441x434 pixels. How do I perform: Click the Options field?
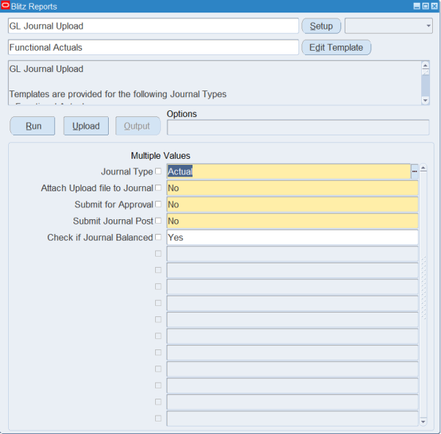click(298, 127)
